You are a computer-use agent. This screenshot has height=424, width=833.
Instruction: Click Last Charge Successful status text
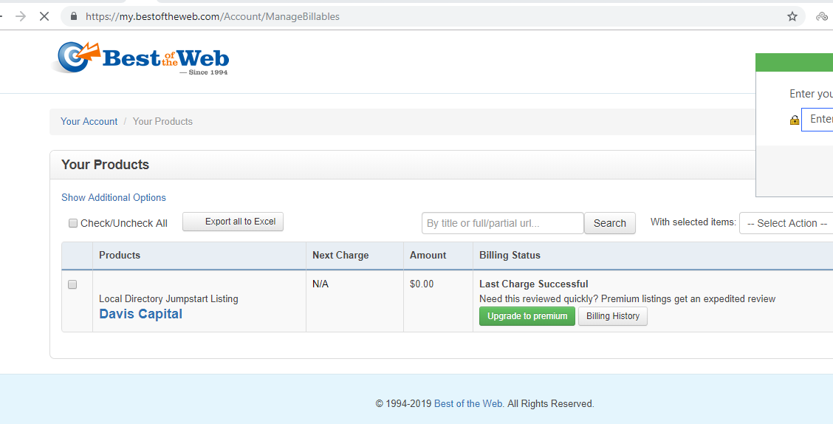[x=533, y=284]
